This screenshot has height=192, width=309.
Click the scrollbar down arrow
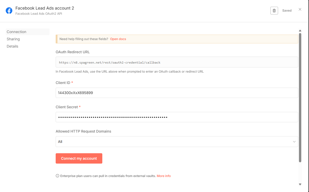[x=300, y=184]
